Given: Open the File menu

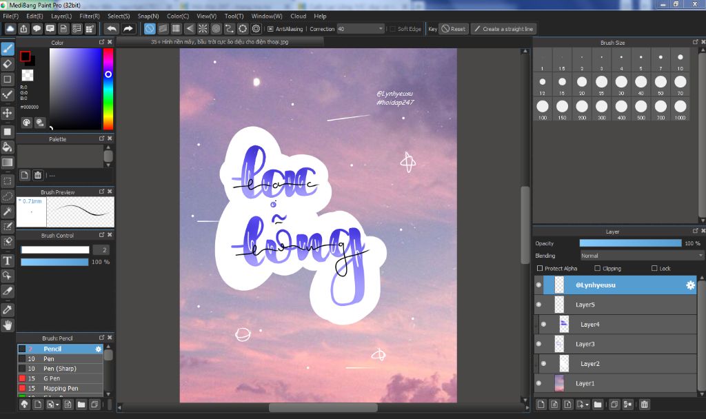Looking at the screenshot, I should click(x=11, y=17).
